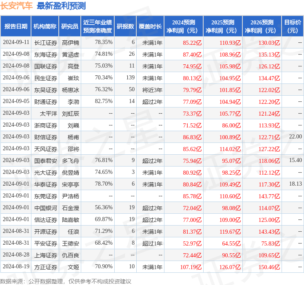The height and width of the screenshot is (285, 304).
Task: Click the 2024-08-19 report date
Action: point(16,266)
